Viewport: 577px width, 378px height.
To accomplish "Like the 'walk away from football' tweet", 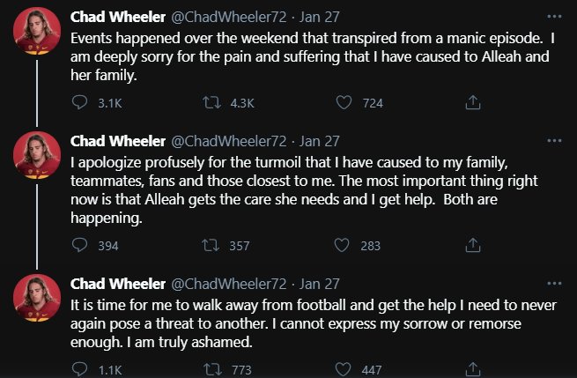I will [x=345, y=370].
